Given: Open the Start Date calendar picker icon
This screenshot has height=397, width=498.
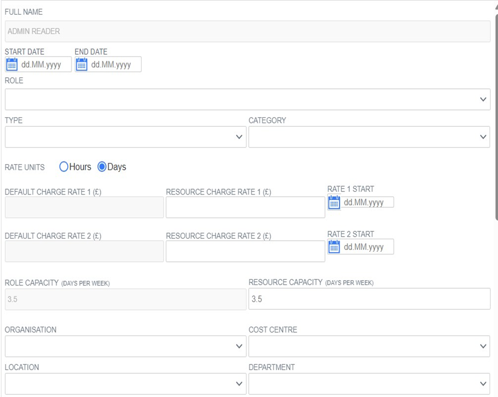Looking at the screenshot, I should (x=12, y=65).
